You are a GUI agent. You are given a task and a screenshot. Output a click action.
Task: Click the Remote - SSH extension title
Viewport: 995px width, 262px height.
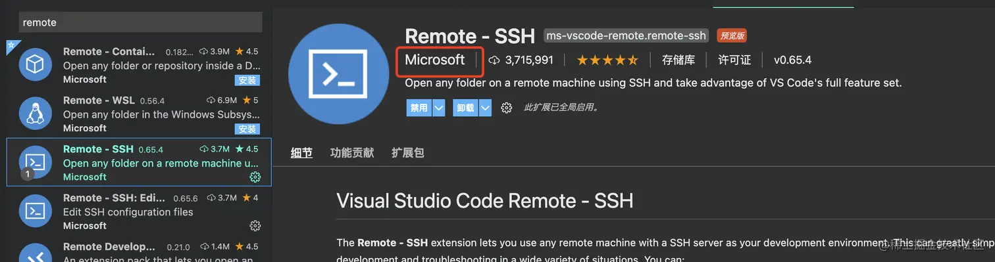click(x=471, y=35)
